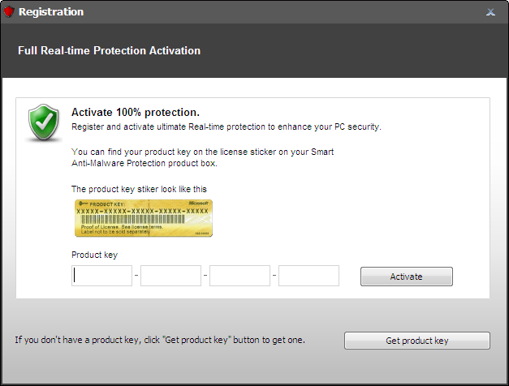Focus the first product key field
The height and width of the screenshot is (386, 509).
tap(102, 276)
